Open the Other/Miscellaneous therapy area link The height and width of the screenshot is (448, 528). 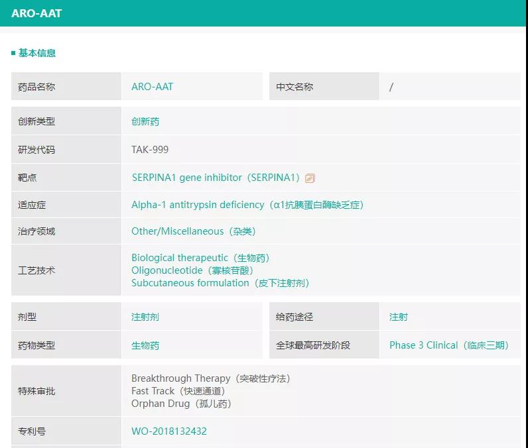tap(194, 231)
